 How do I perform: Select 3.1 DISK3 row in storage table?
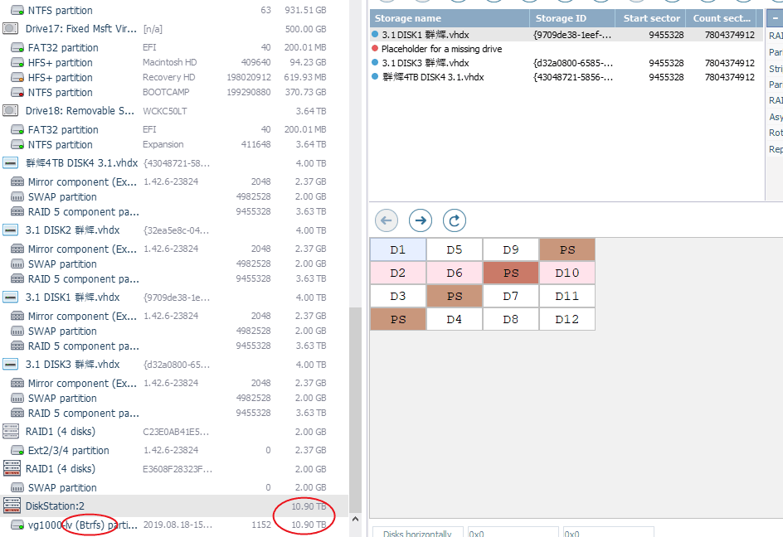pos(426,63)
